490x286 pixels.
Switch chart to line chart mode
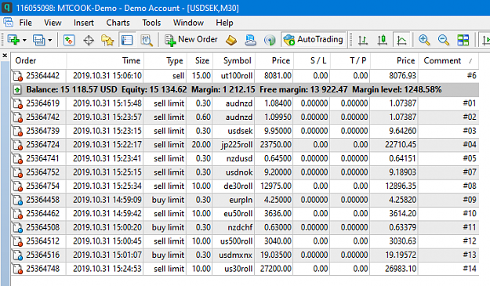coord(401,40)
